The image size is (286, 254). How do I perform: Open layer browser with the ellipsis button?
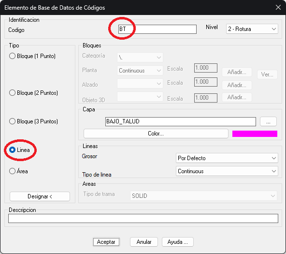[x=268, y=121]
